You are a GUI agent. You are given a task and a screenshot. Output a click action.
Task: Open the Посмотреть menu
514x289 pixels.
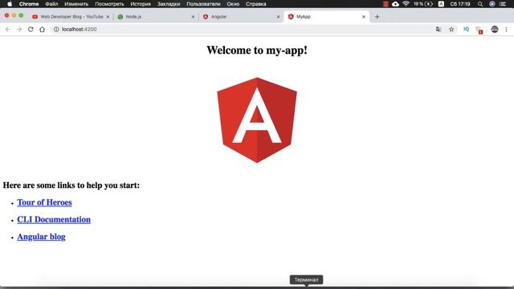(109, 4)
